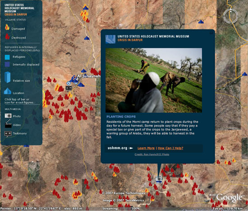Click the 'Refugees' legend label

19,57
